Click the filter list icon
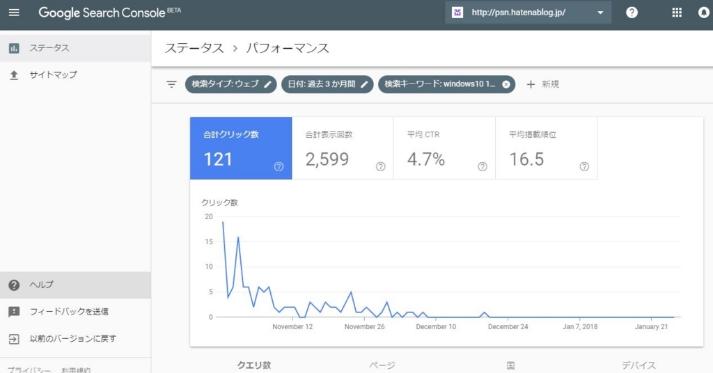 171,84
